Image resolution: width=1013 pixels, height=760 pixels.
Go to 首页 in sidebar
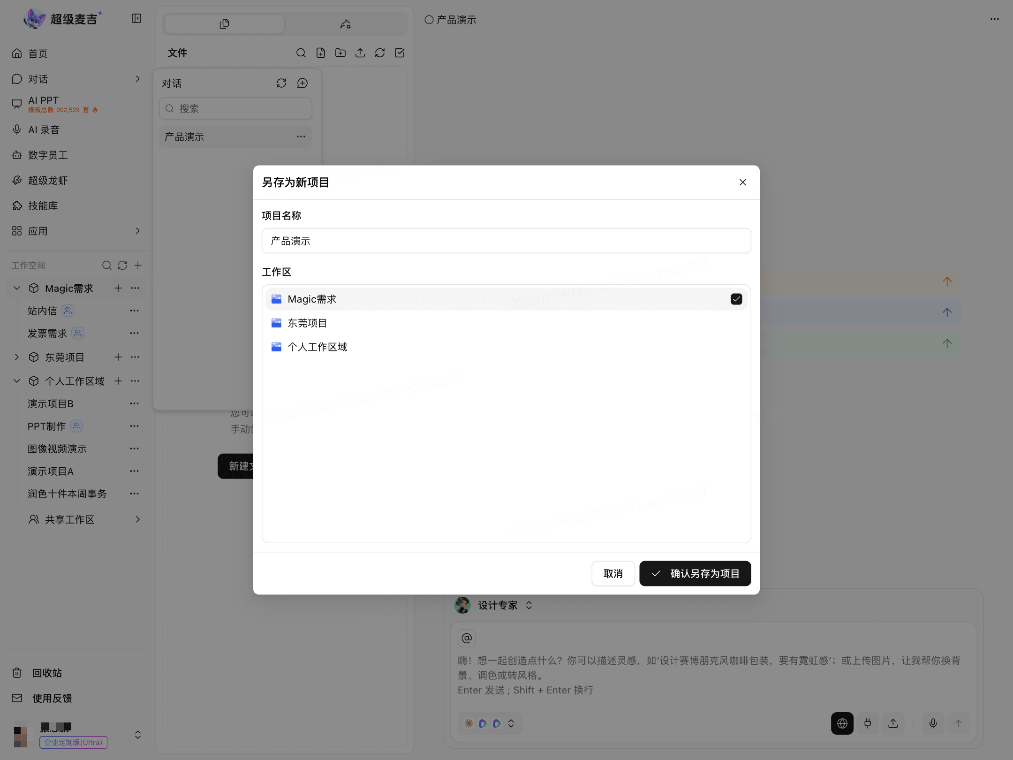tap(38, 54)
